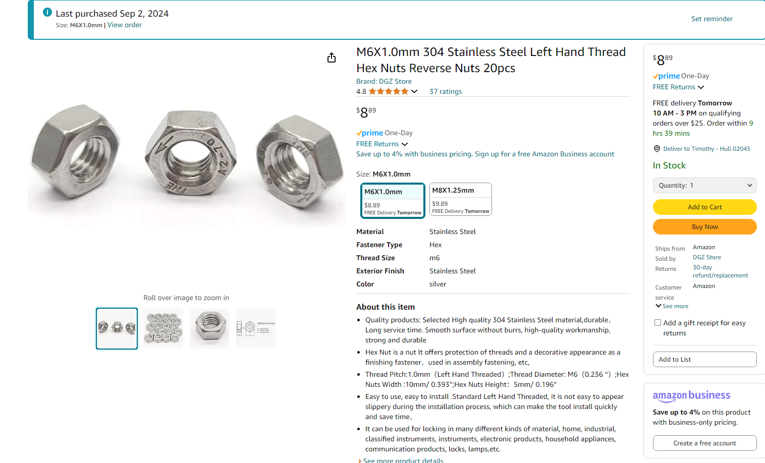Expand FREE Returns in the buy box
The height and width of the screenshot is (463, 765).
click(678, 87)
